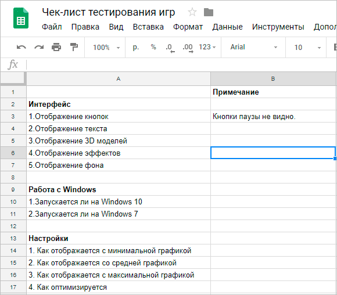This screenshot has height=295, width=337.
Task: Open the Файл menu
Action: coord(52,27)
